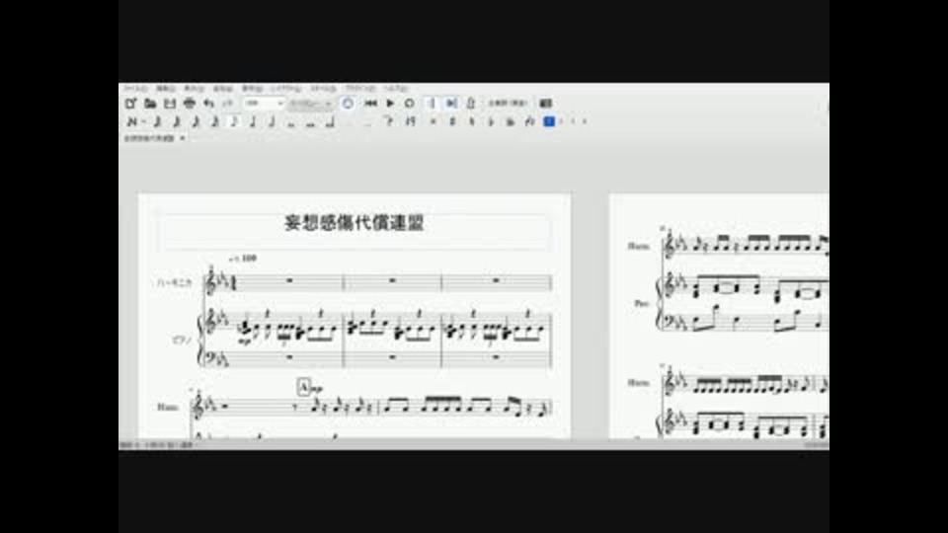
Task: Select the ピアノ instrument name
Action: [182, 341]
